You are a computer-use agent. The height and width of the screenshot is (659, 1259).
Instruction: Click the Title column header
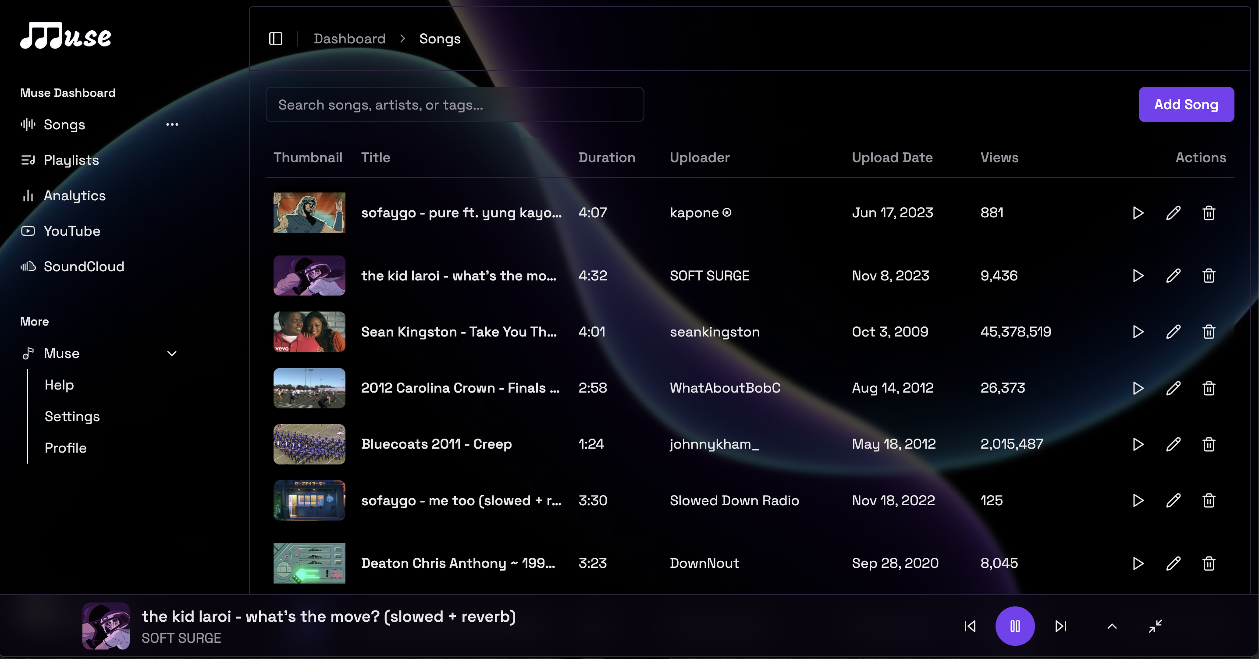375,157
